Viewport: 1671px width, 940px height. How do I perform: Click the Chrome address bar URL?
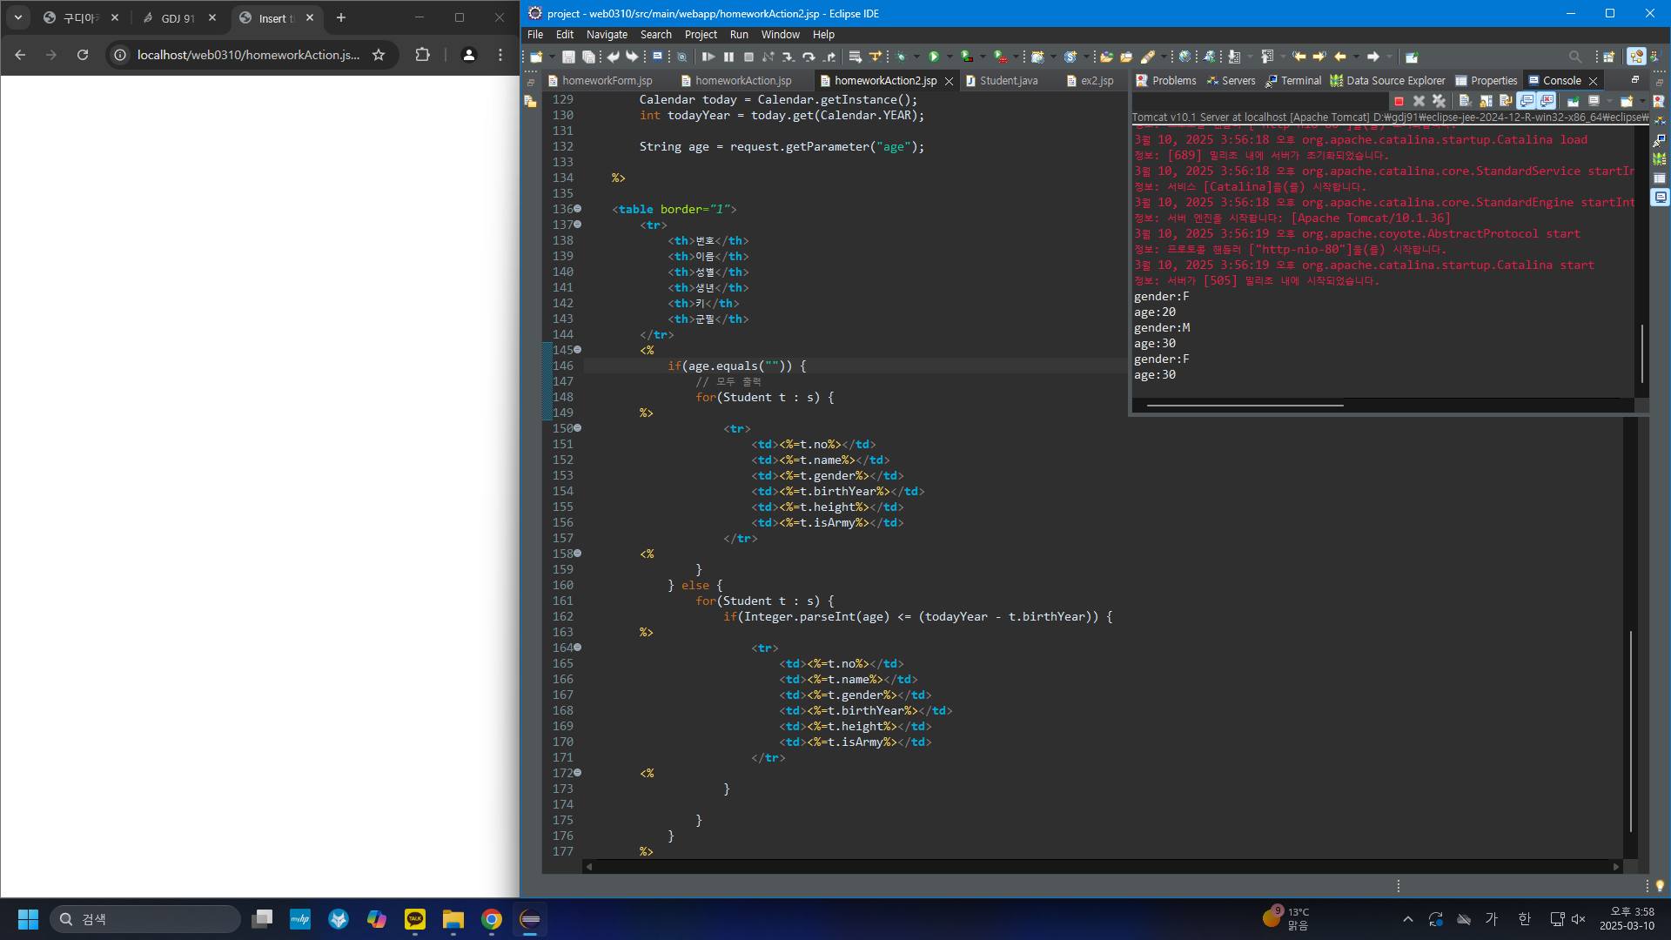(x=248, y=55)
